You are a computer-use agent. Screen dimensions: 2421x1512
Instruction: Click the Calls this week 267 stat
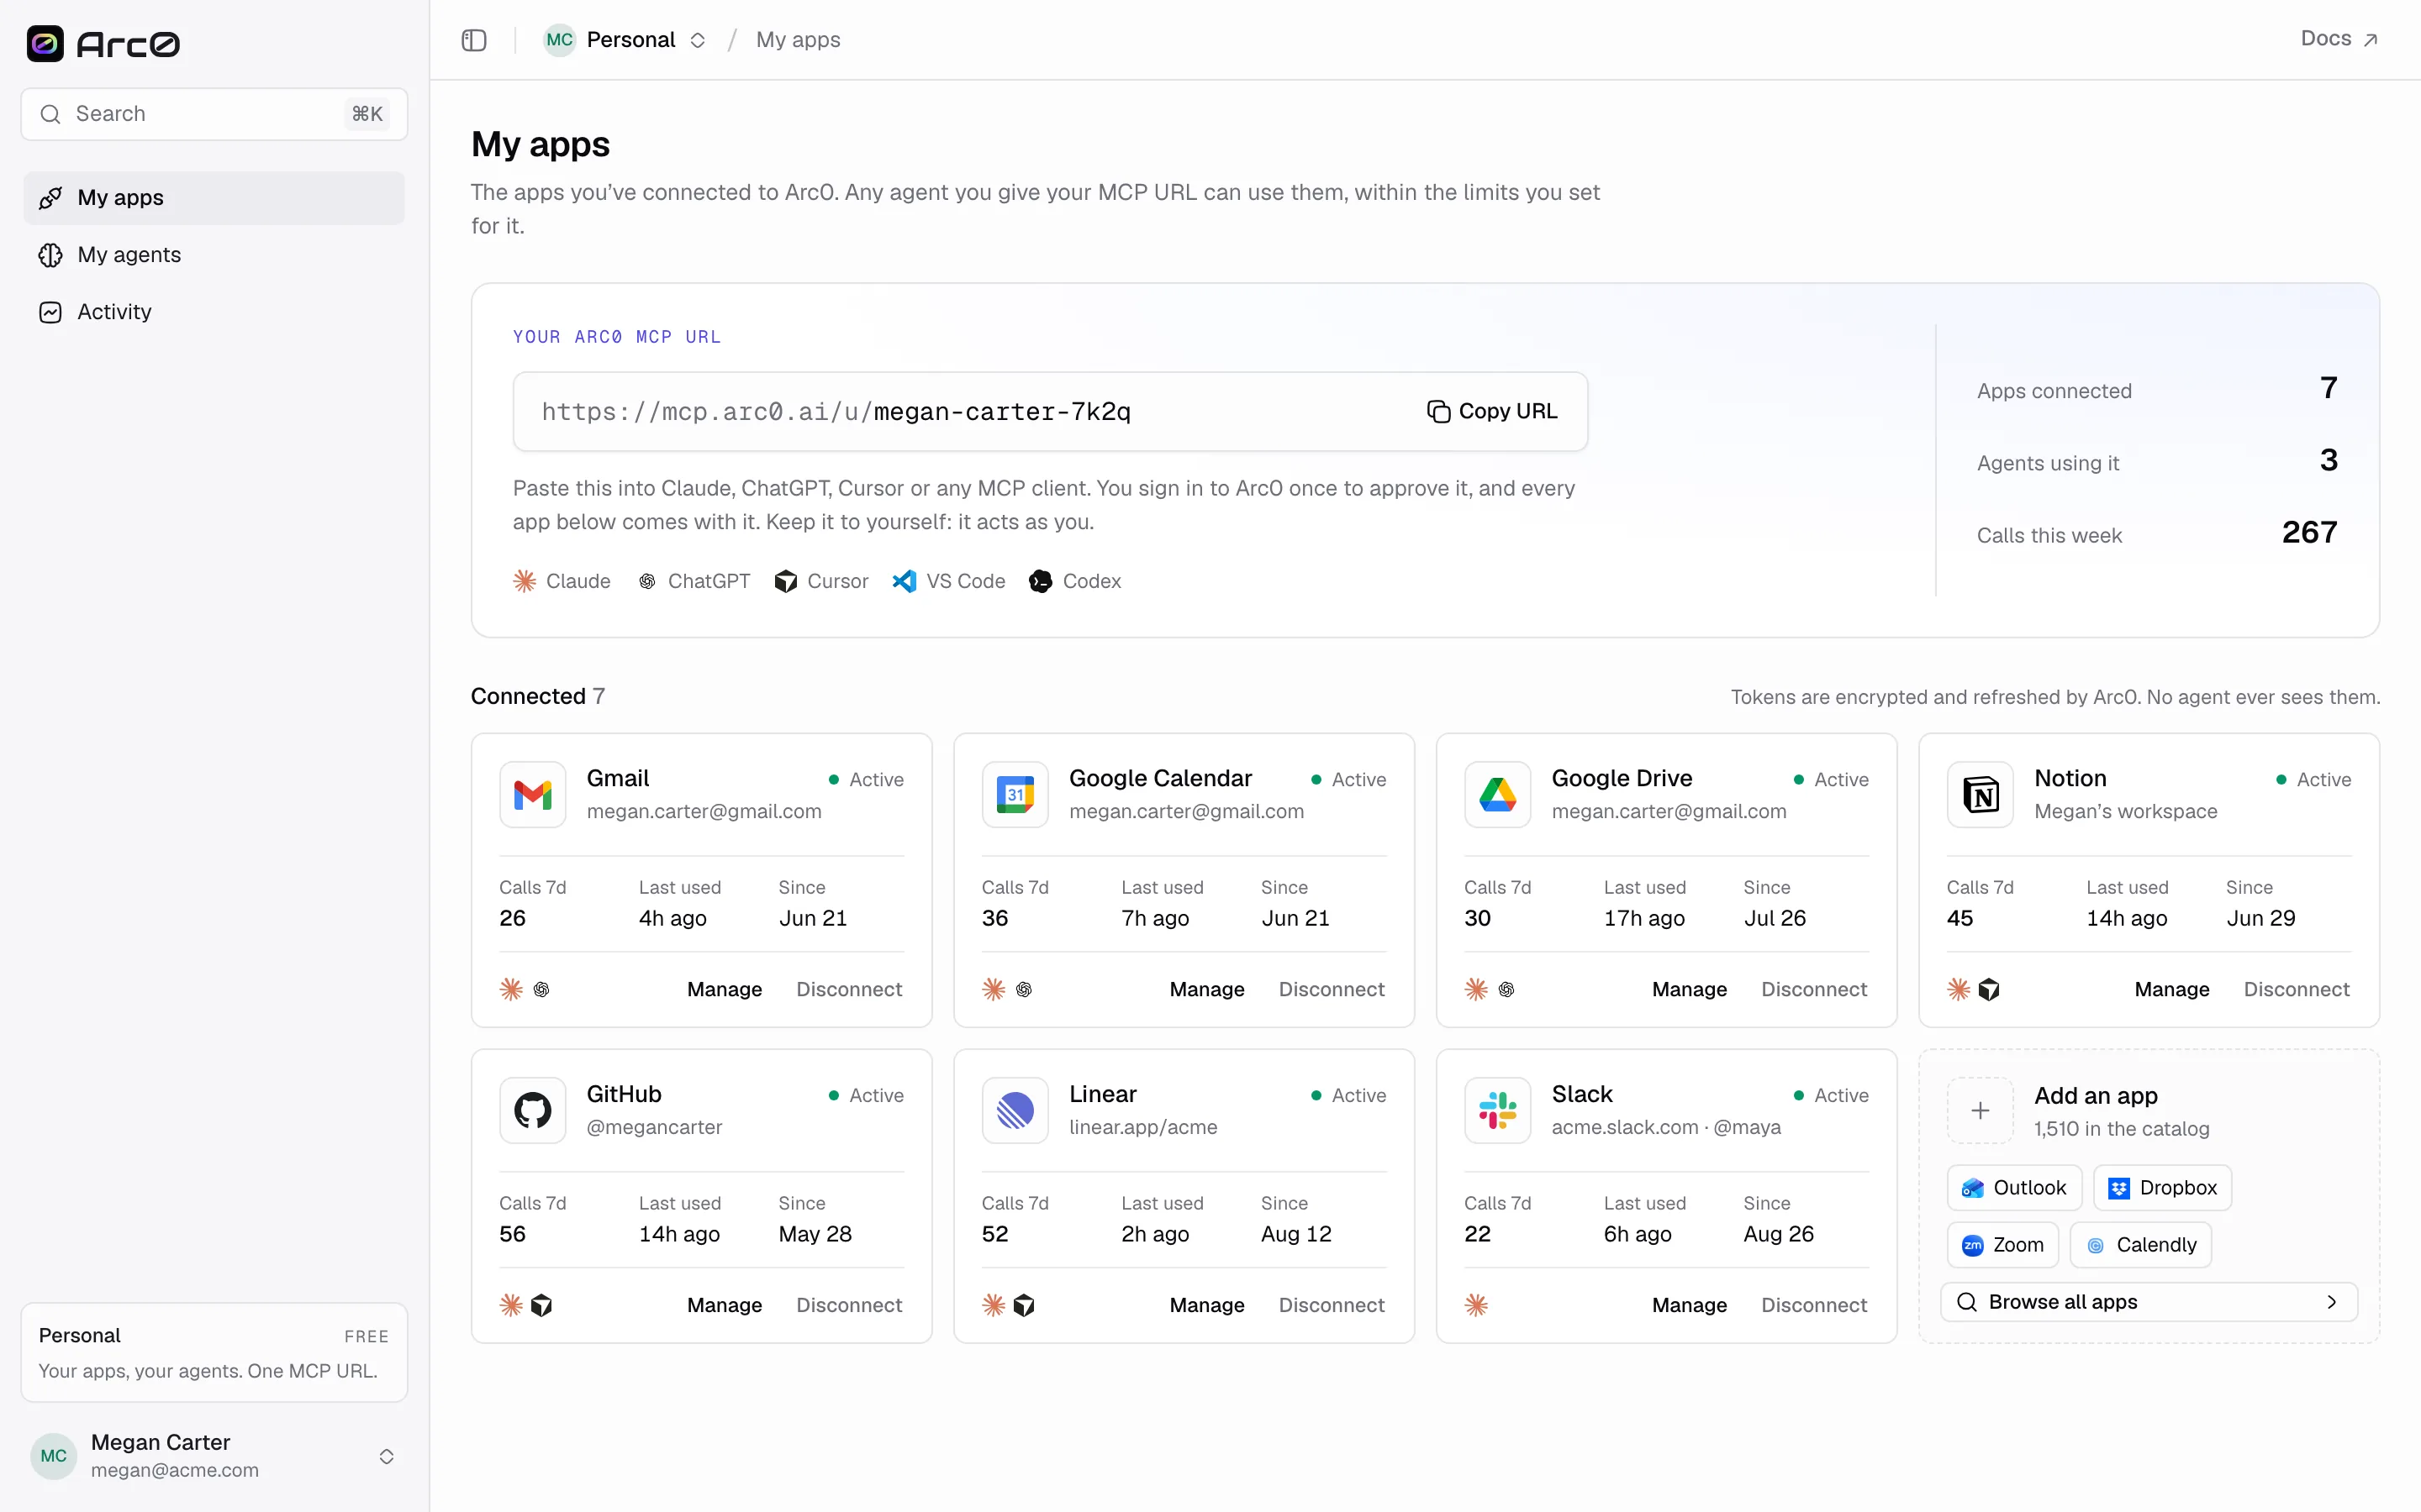tap(2157, 534)
